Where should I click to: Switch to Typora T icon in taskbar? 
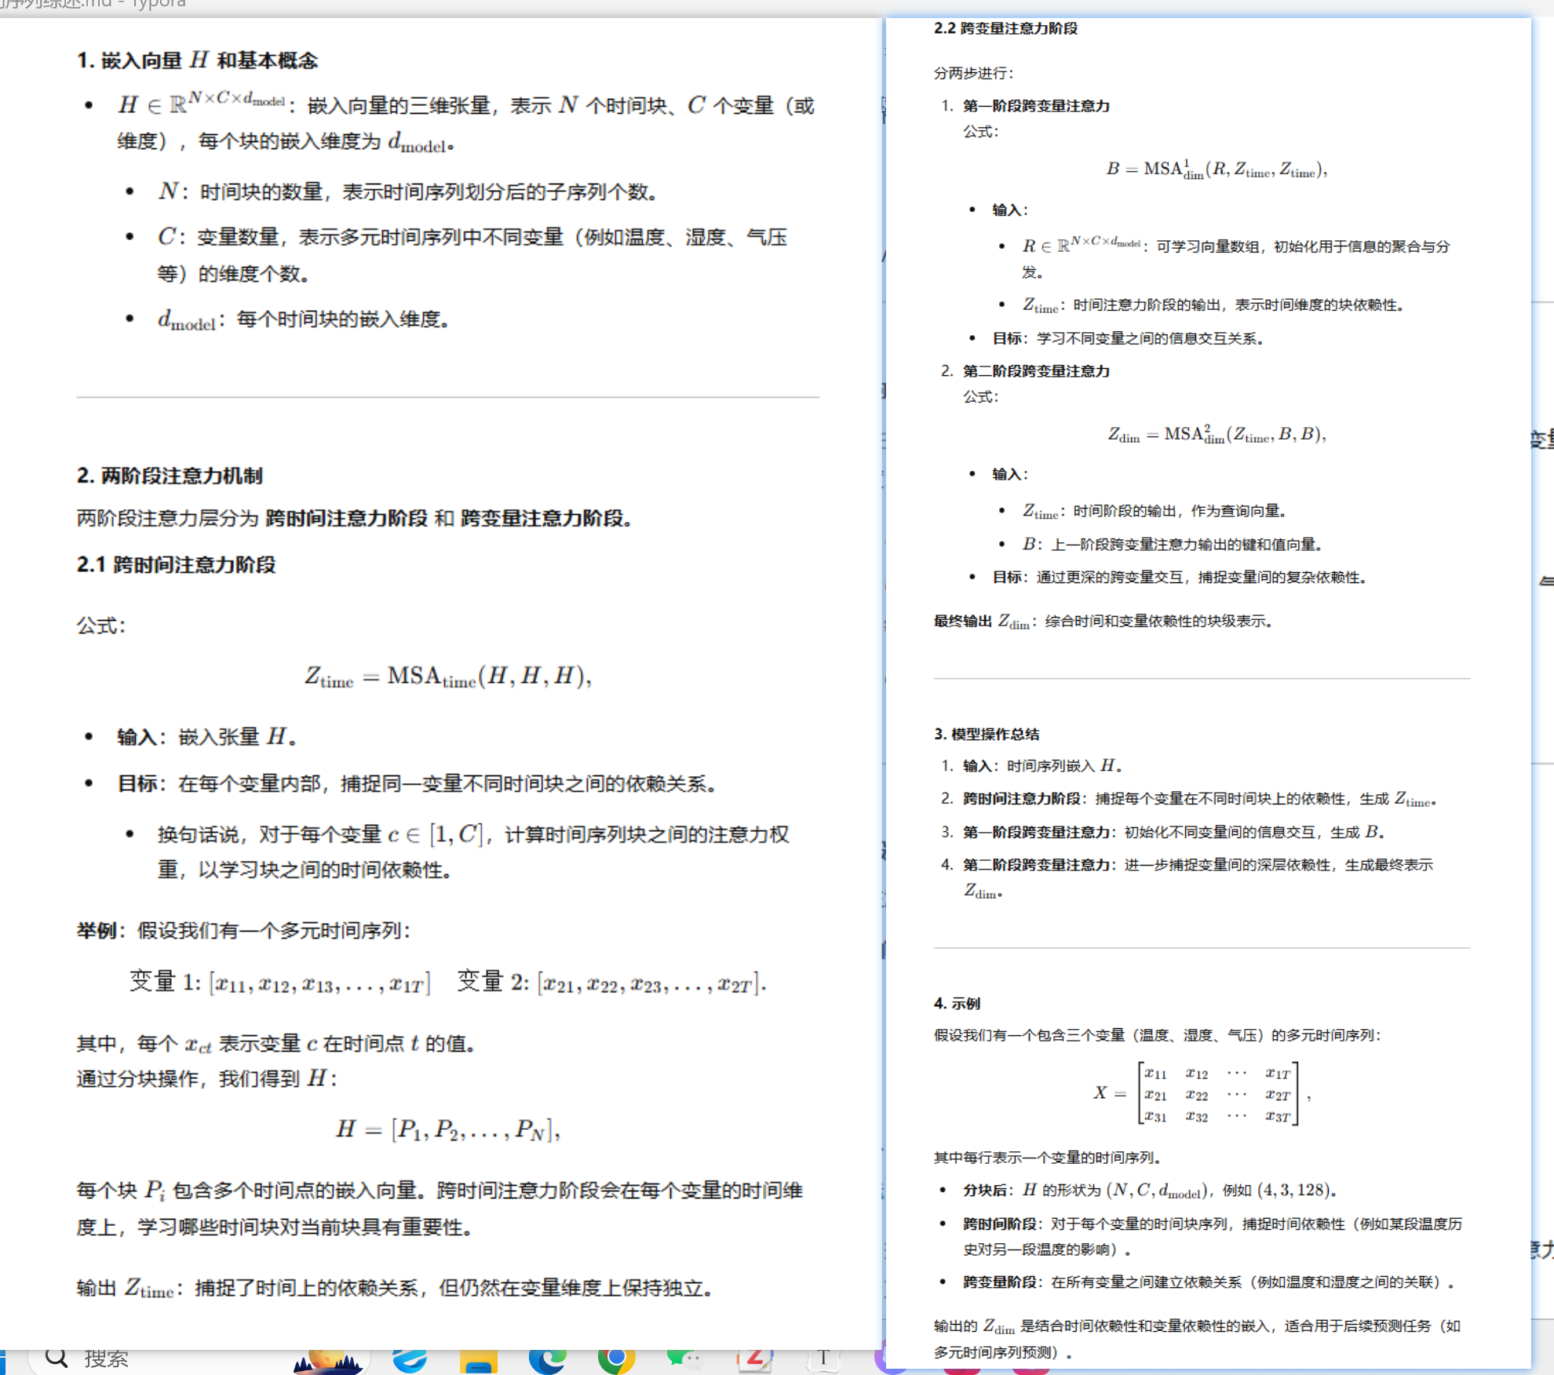(x=823, y=1359)
